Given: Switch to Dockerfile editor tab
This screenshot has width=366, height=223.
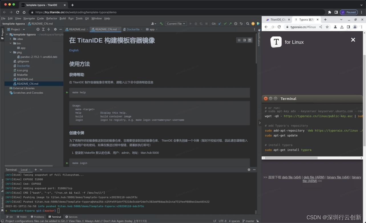Looking at the screenshot, I should pos(133,29).
